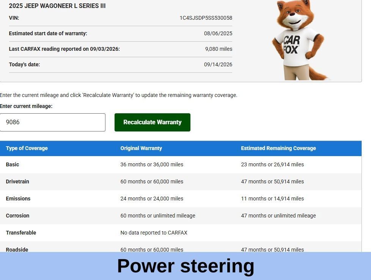Click today's date value 09/14/2026

pyautogui.click(x=218, y=64)
